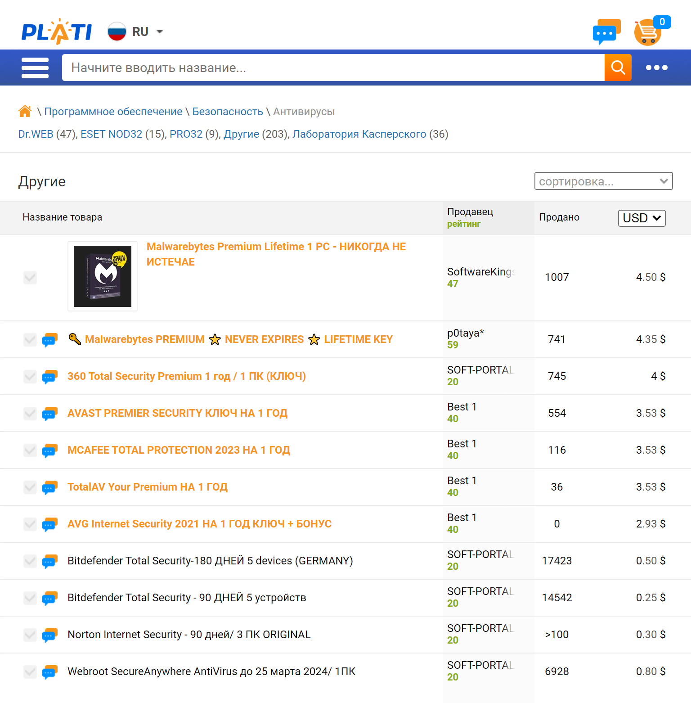
Task: Focus the search field Начните вводить название
Action: 333,68
